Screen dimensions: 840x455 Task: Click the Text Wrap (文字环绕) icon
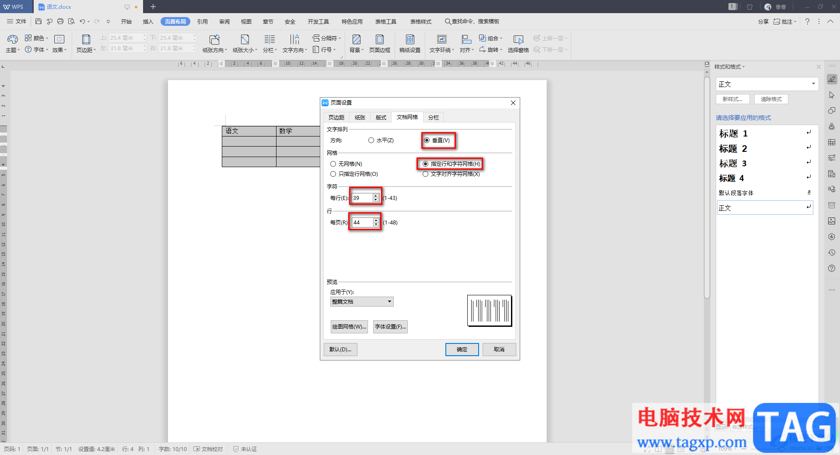pos(442,39)
